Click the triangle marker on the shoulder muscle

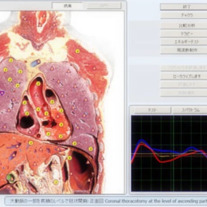point(94,68)
